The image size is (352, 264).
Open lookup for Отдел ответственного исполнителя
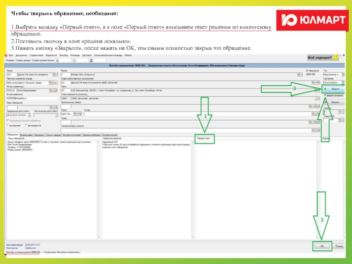313,83
